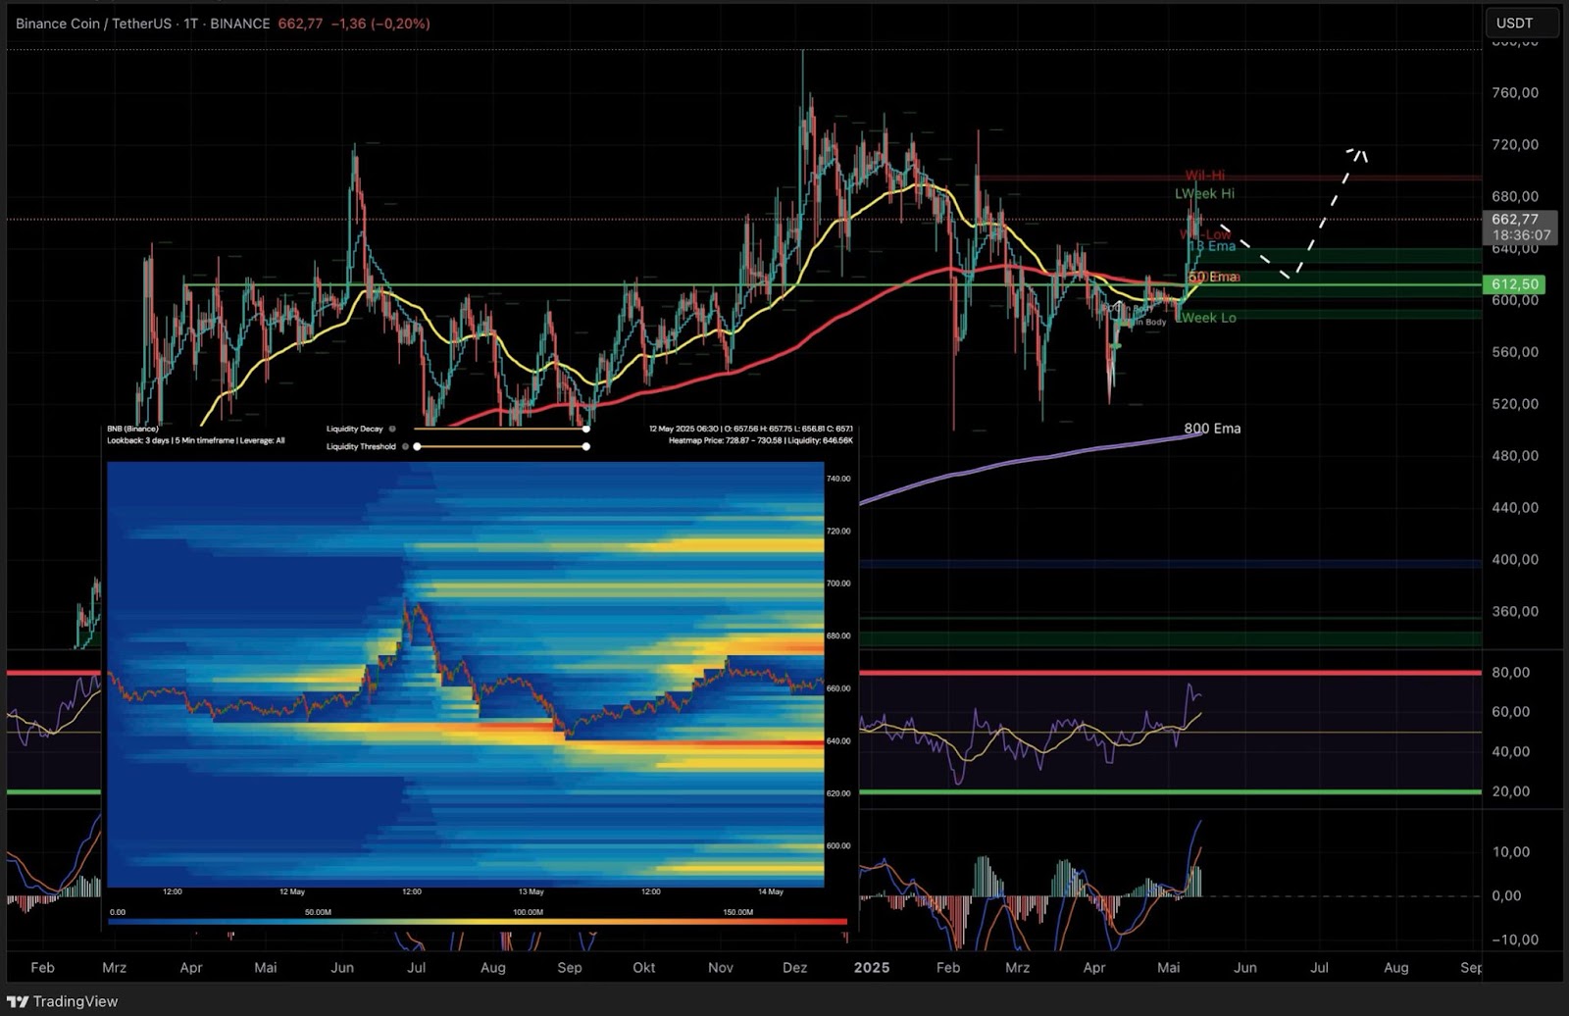Click the 14 May heatmap time label

771,891
